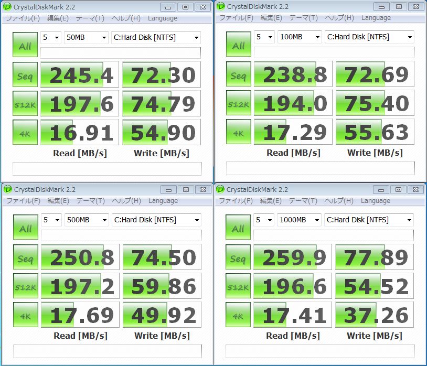Image resolution: width=427 pixels, height=366 pixels.
Task: Click the status bar beside All in 100MB window
Action: pyautogui.click(x=334, y=52)
